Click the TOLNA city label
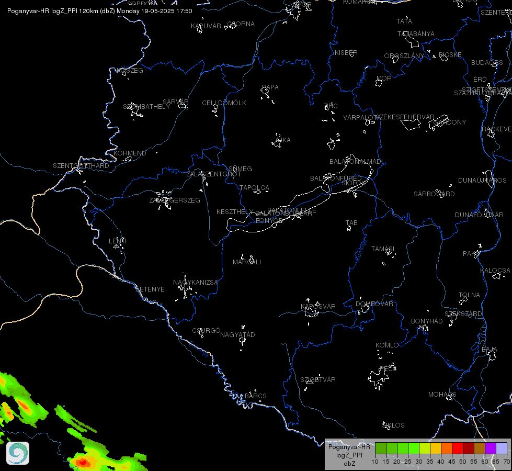This screenshot has width=512, height=471. 469,295
